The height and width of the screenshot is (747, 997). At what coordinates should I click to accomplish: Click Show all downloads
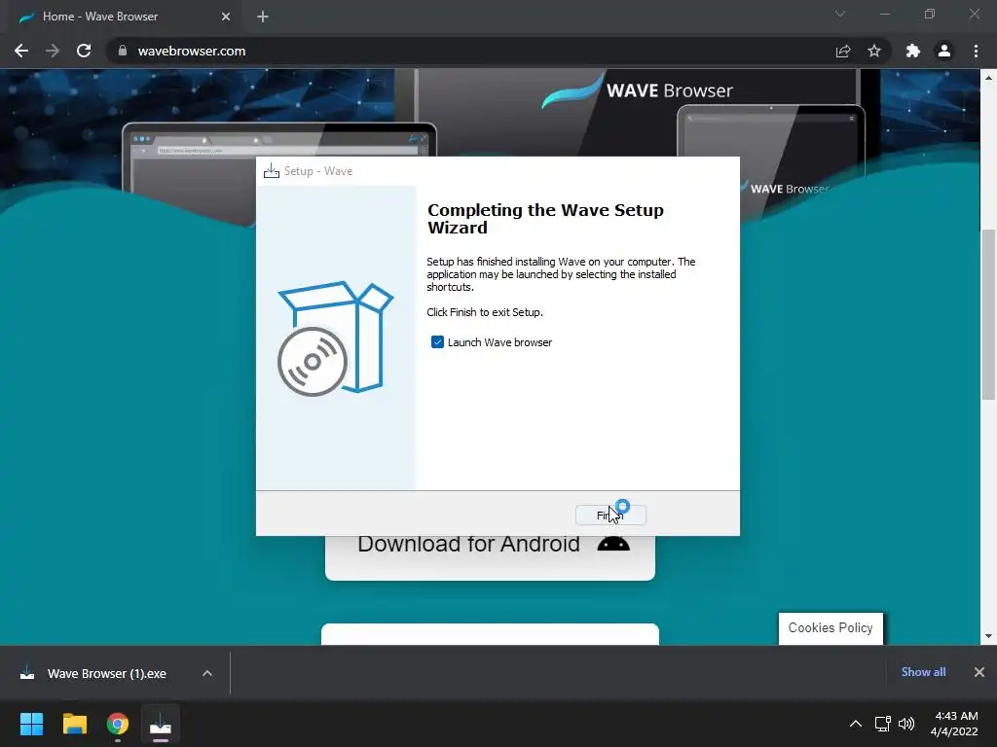click(x=923, y=672)
